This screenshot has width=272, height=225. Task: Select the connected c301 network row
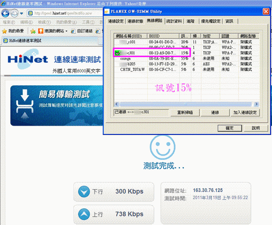[187, 53]
